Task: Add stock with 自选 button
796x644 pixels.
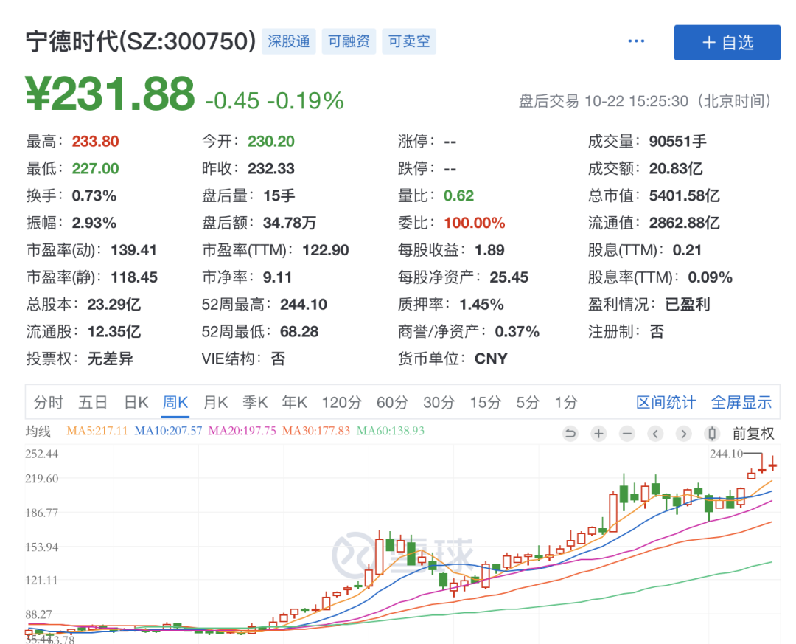Action: coord(727,43)
